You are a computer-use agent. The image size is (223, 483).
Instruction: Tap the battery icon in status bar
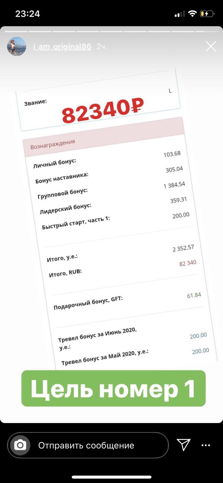tap(207, 14)
